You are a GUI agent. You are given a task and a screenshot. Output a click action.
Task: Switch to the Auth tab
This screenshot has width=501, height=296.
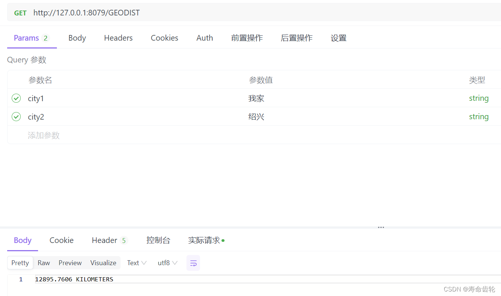[205, 38]
